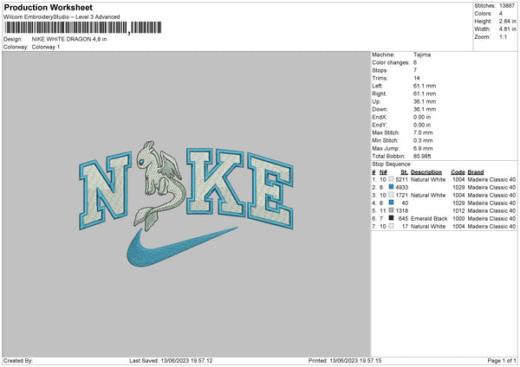Image resolution: width=520 pixels, height=367 pixels.
Task: Click the Code column header
Action: pos(458,172)
